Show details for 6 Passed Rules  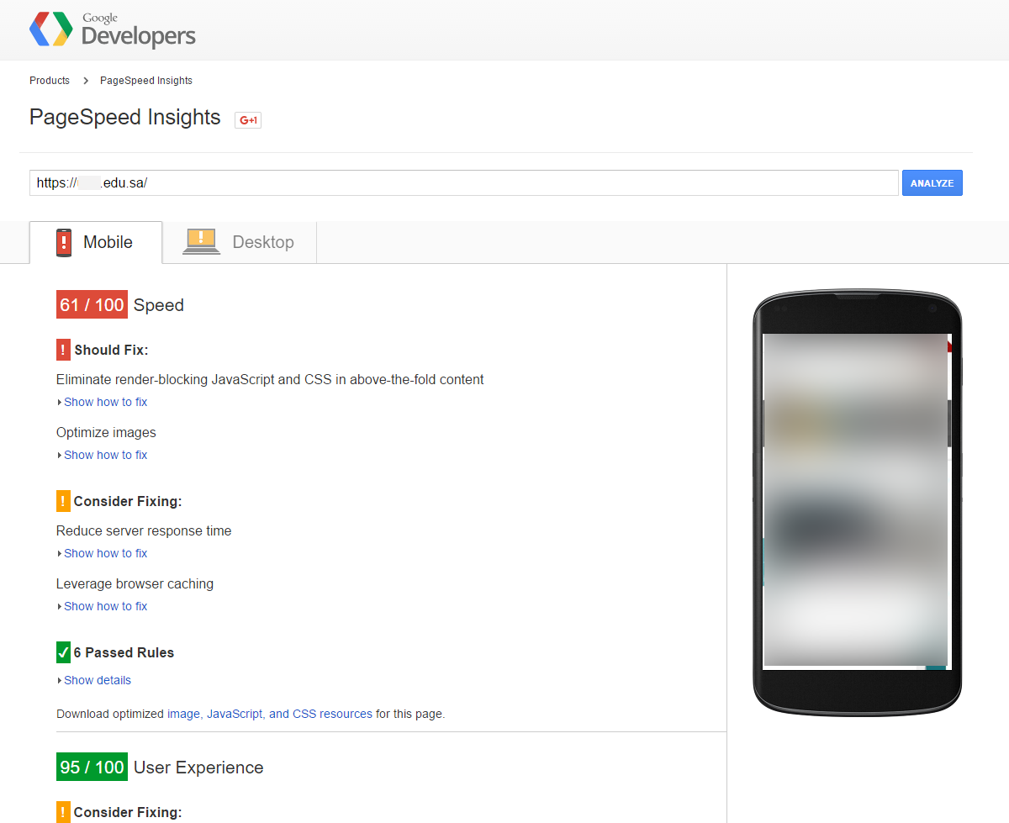(97, 680)
